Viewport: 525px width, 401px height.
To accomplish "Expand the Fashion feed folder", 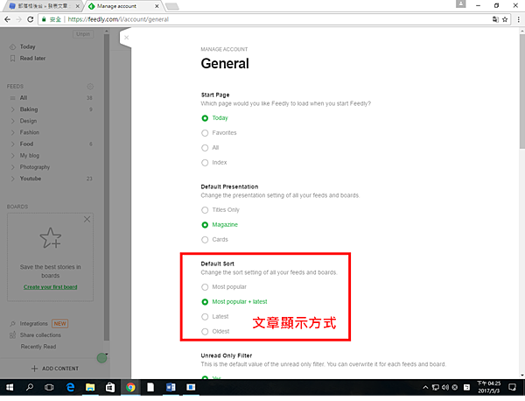I will pyautogui.click(x=13, y=133).
